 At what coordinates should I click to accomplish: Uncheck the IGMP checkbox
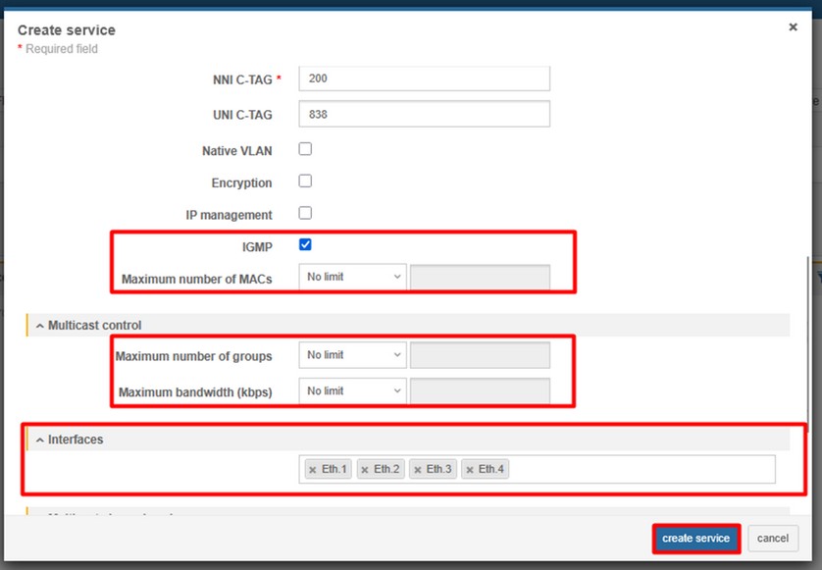pos(305,245)
